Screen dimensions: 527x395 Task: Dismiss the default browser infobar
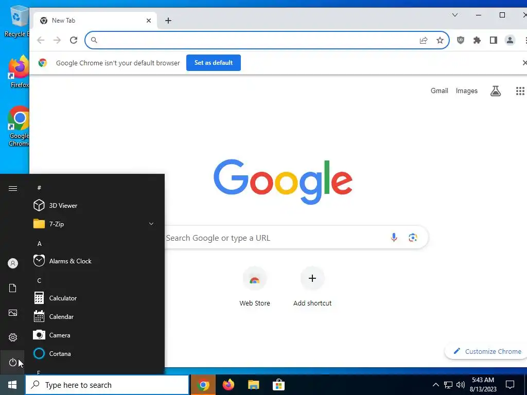(524, 63)
